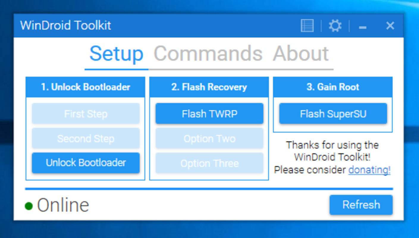Open the About tab
Viewport: 419px width, 238px height.
301,54
